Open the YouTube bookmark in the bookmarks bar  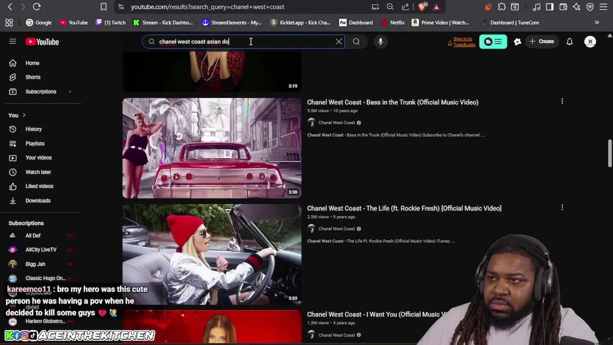point(74,23)
